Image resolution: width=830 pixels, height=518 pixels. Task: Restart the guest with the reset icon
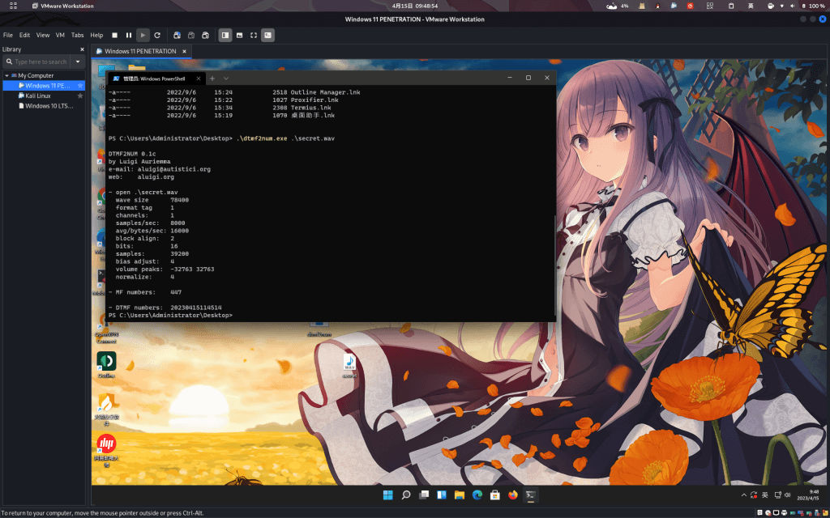157,36
